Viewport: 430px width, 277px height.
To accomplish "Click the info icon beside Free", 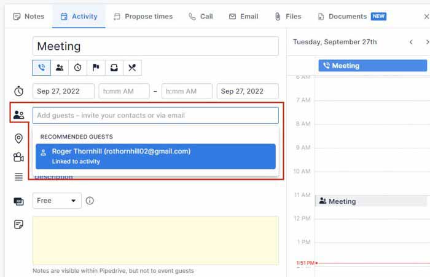I will pos(90,201).
